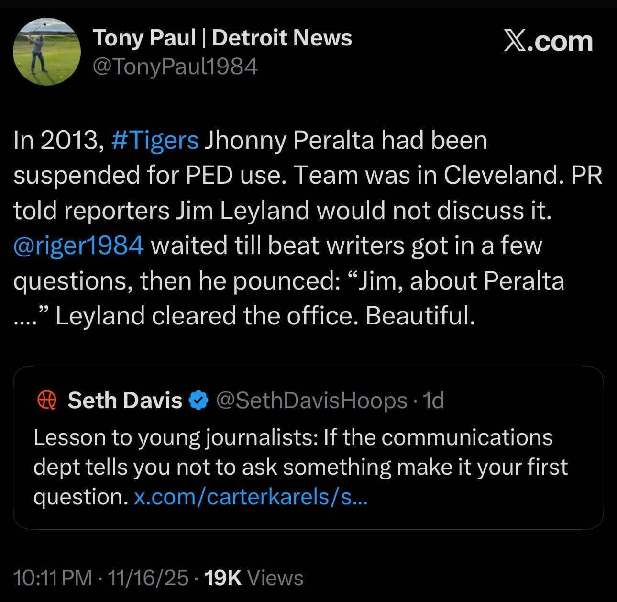
Task: Click the 11/16/25 post date
Action: click(148, 578)
